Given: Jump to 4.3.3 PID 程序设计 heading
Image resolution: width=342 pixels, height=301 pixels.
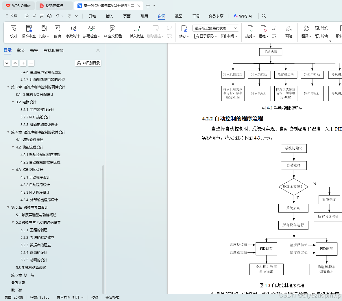Looking at the screenshot, I should (35, 192).
